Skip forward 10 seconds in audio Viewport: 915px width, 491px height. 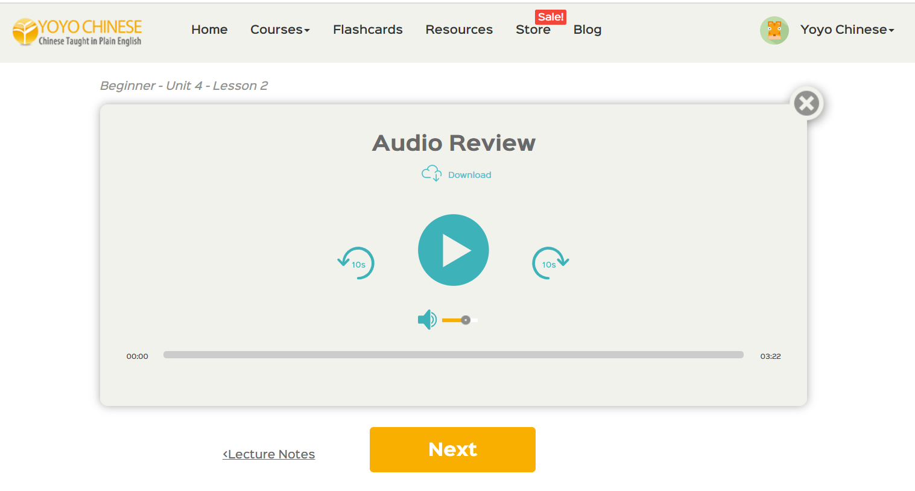(x=550, y=263)
